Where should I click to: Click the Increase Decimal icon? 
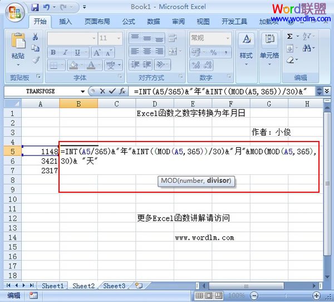click(195, 65)
